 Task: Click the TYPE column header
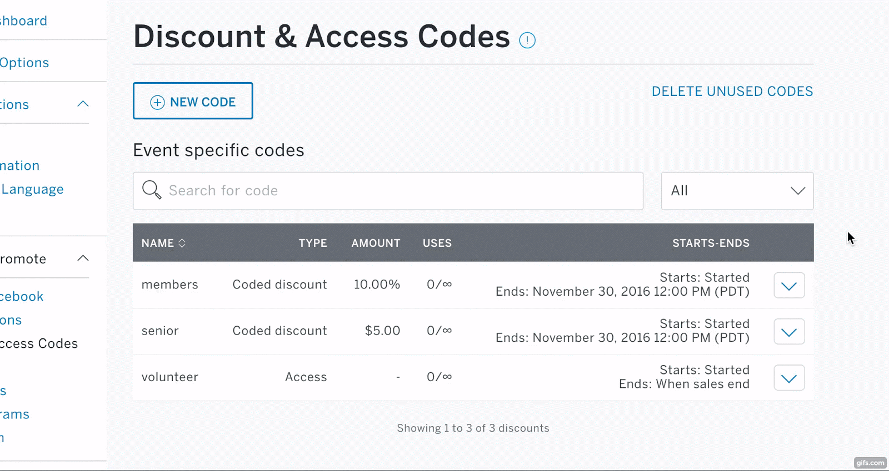[x=312, y=243]
